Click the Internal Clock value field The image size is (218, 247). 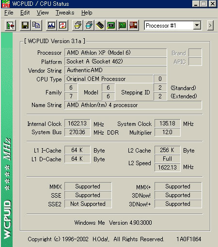point(78,123)
